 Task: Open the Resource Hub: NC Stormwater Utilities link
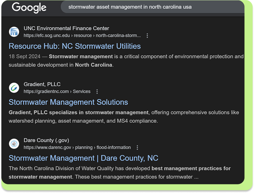(74, 46)
